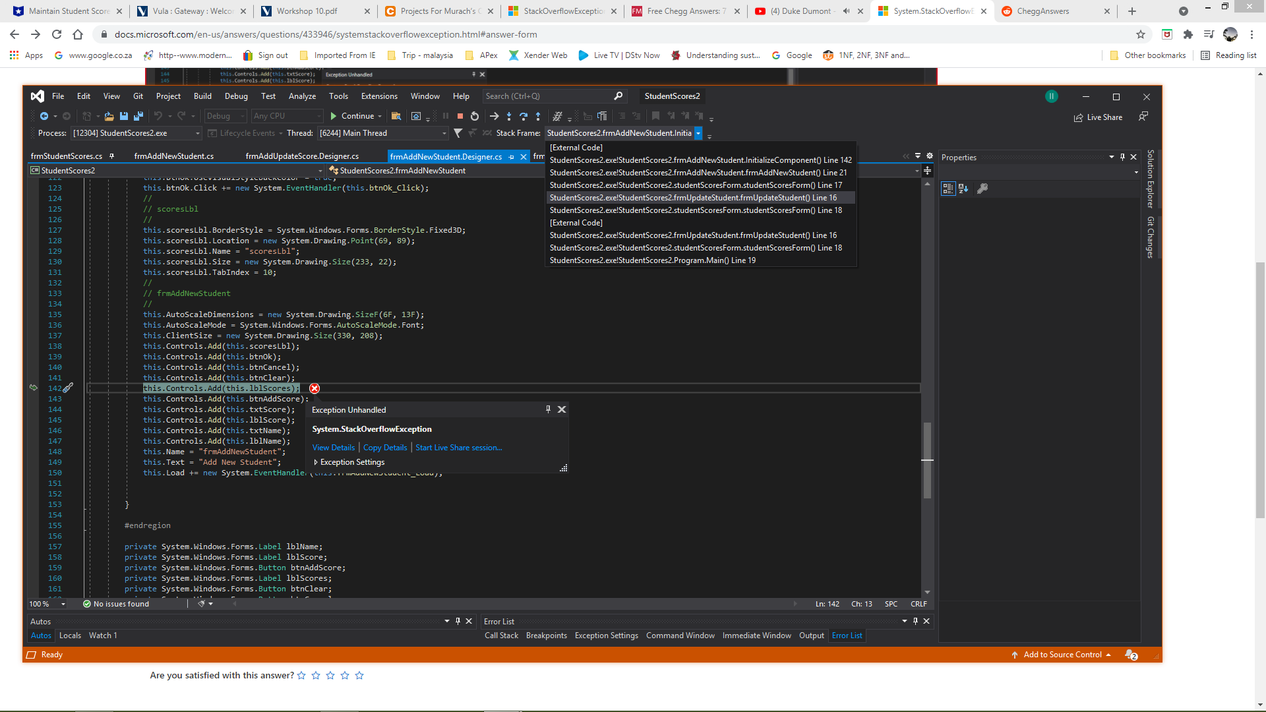Switch to the frmStudentScores.cs tab
This screenshot has width=1266, height=712.
coord(67,156)
